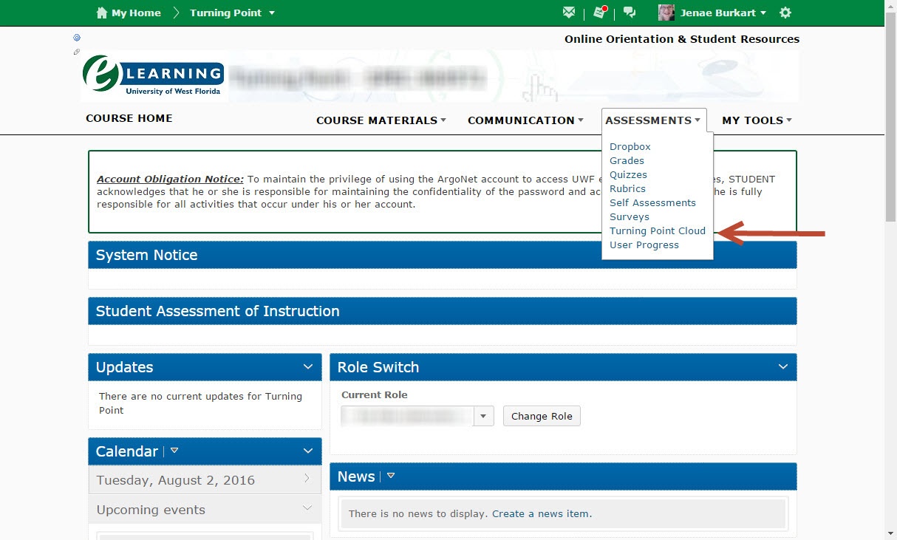The image size is (897, 540).
Task: Select Quizzes from the Assessments menu
Action: (x=628, y=174)
